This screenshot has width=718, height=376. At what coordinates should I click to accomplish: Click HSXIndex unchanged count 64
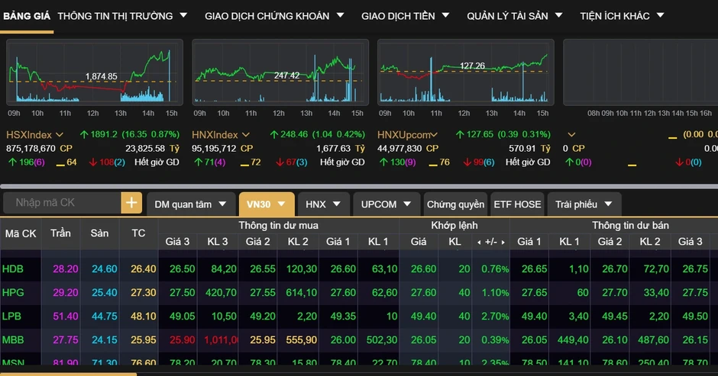(66, 162)
